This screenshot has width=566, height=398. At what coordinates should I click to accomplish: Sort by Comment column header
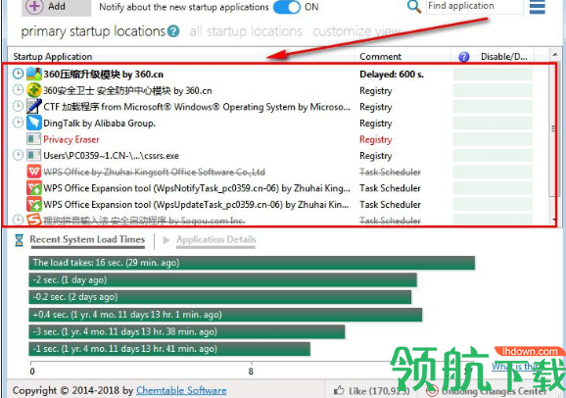381,57
